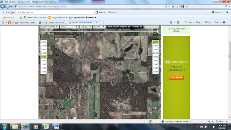Click the slide comparison slider handle
Screen dimensions: 231x130
(x=158, y=32)
